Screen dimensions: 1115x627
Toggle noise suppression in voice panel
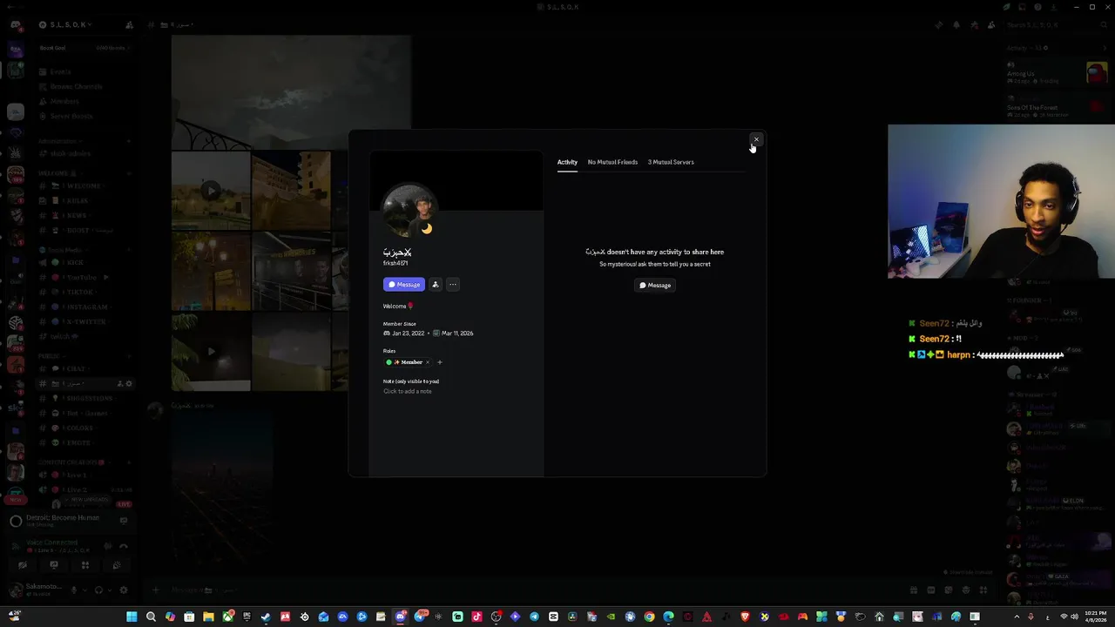[x=107, y=546]
